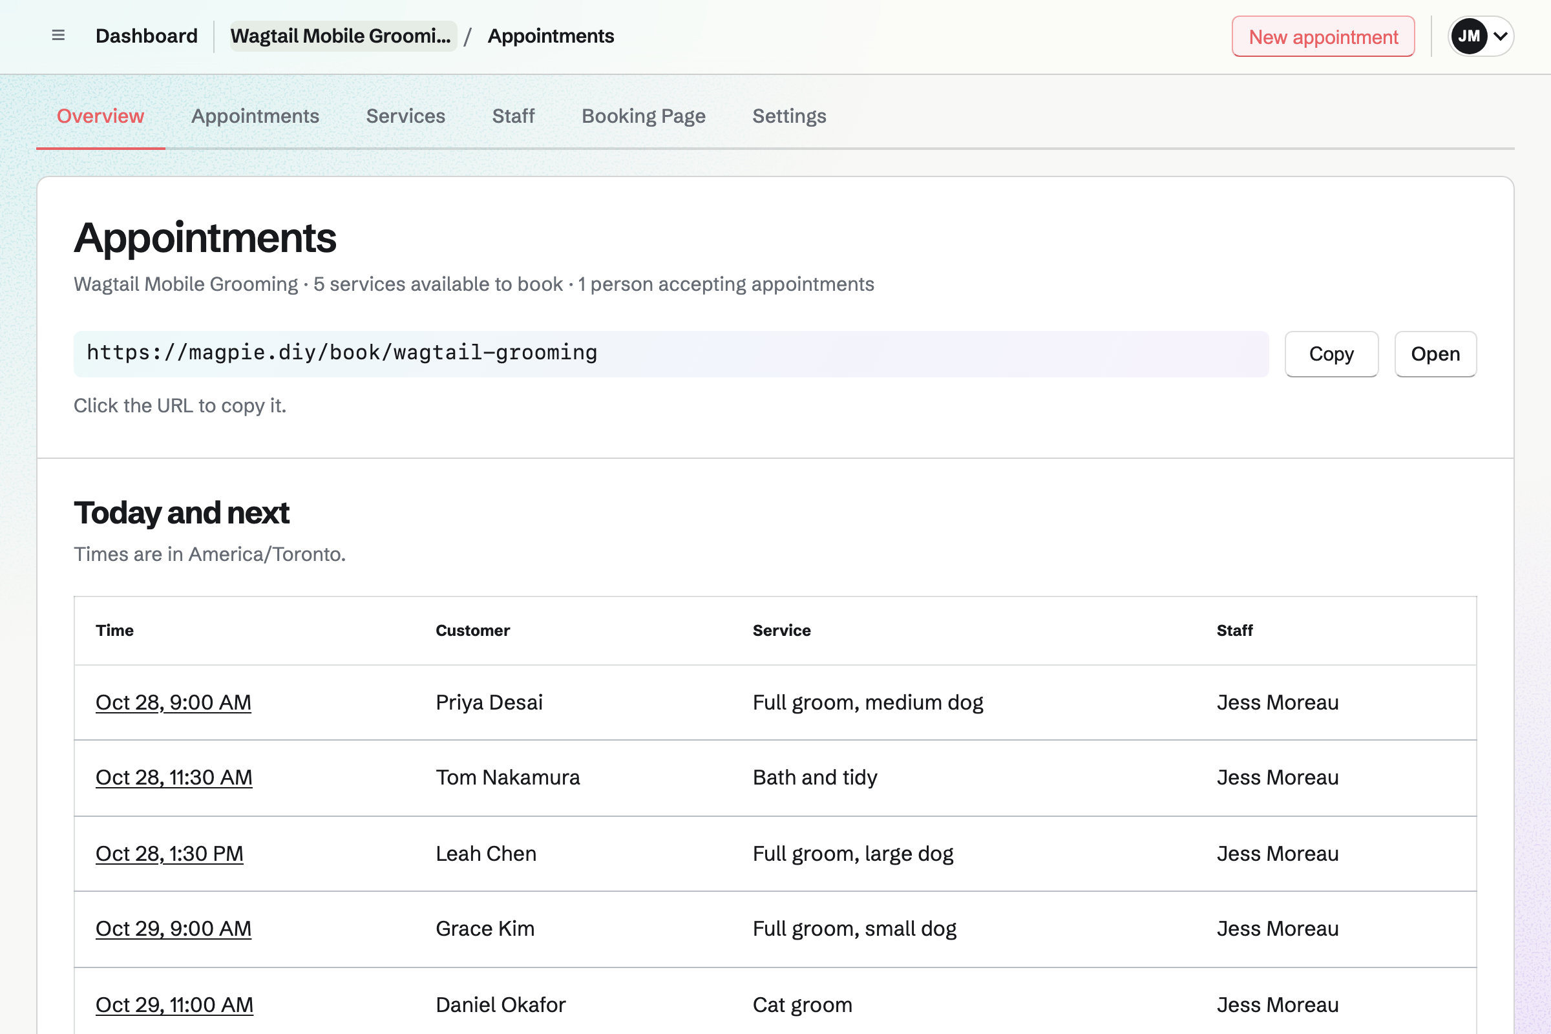Open the Oct 28, 11:30 AM appointment

174,777
